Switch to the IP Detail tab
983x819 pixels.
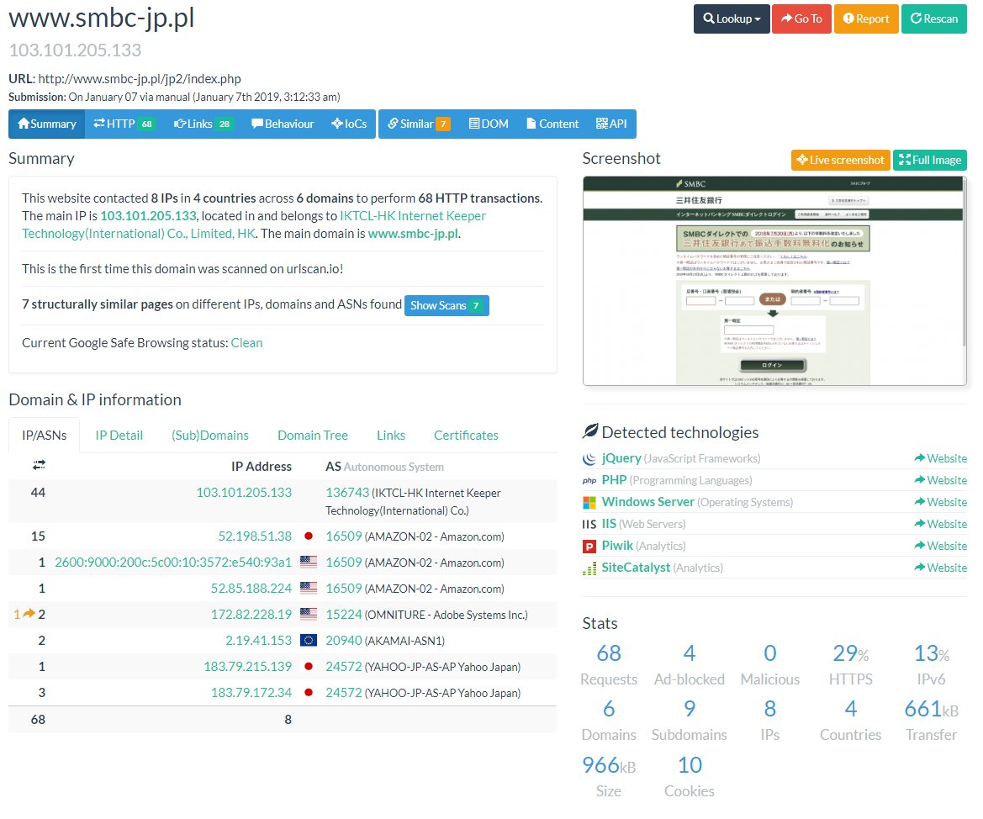click(119, 436)
